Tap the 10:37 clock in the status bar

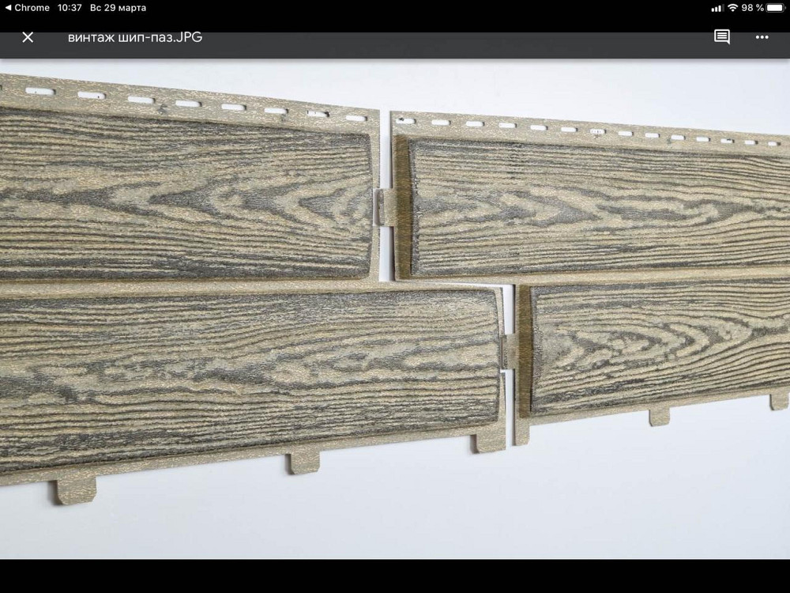(70, 8)
